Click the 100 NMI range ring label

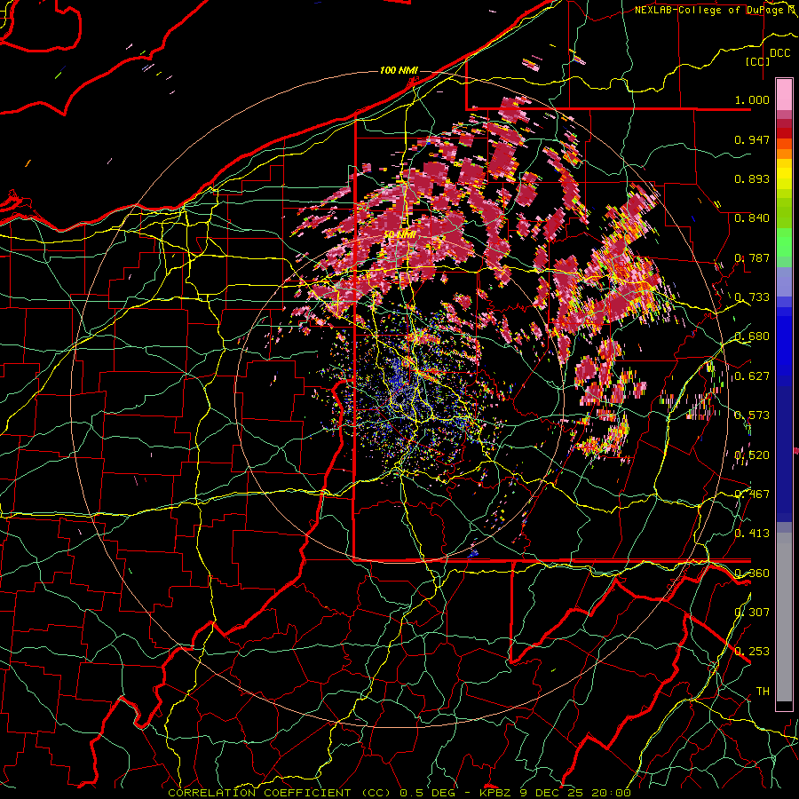coord(399,70)
